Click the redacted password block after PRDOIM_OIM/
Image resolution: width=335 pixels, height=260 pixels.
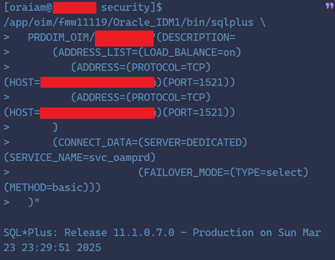click(x=124, y=39)
